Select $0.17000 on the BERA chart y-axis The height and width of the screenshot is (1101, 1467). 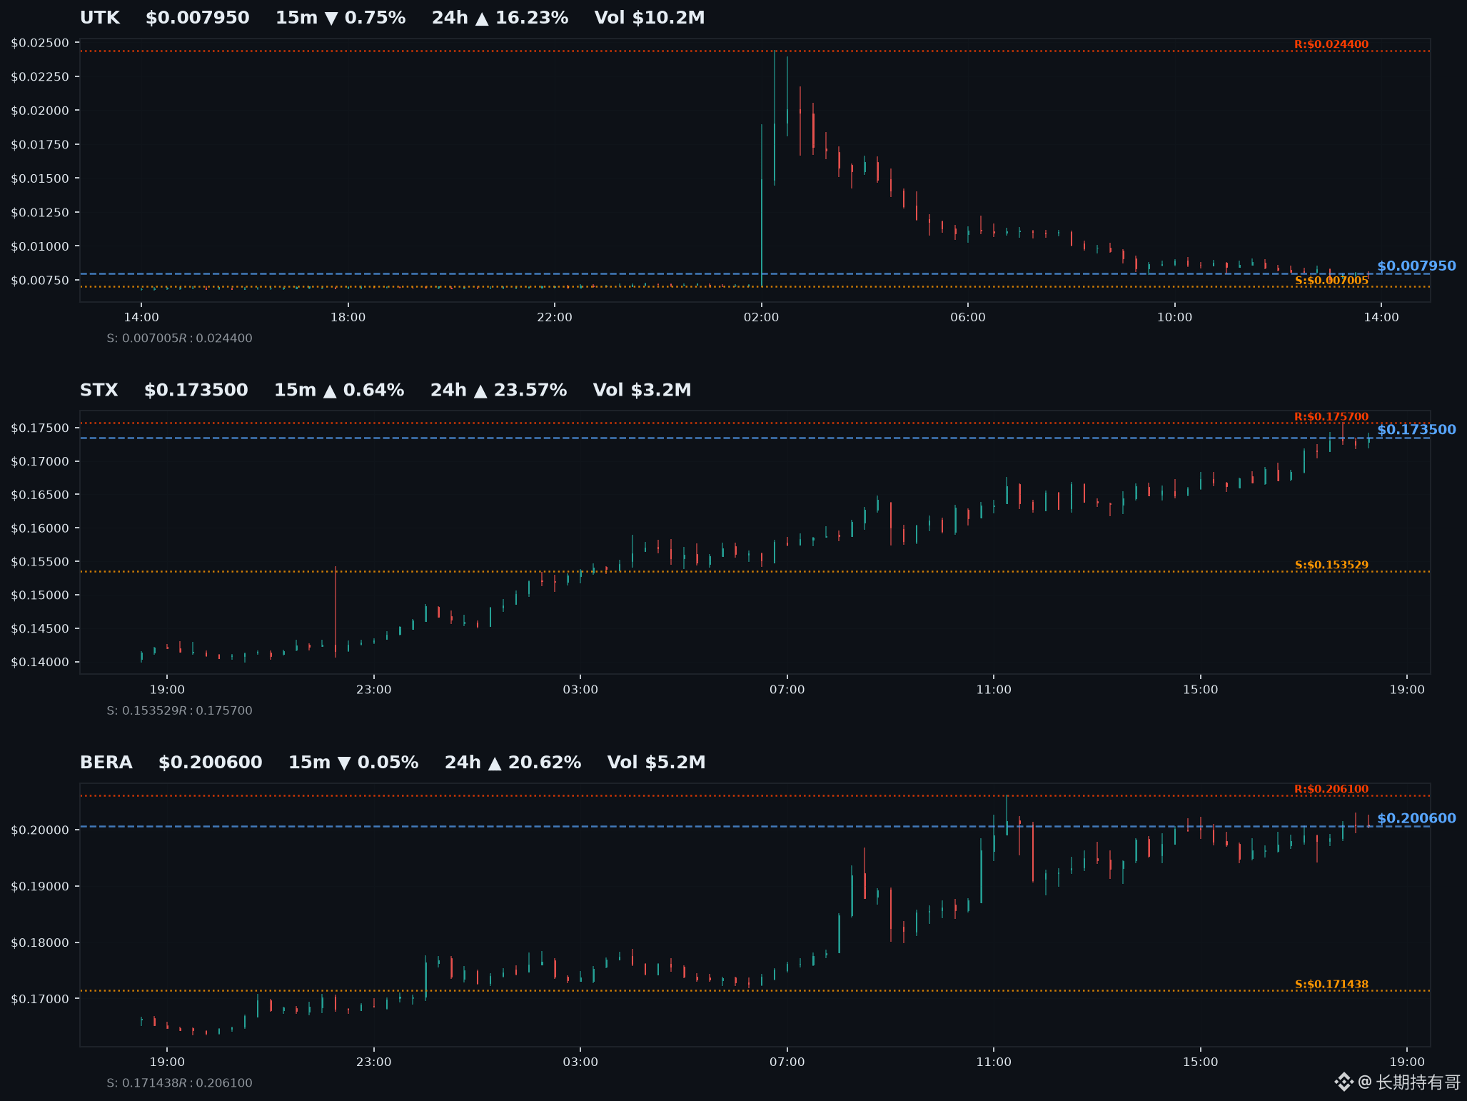40,999
